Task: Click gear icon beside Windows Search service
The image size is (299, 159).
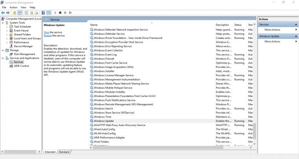Action: 92,108
